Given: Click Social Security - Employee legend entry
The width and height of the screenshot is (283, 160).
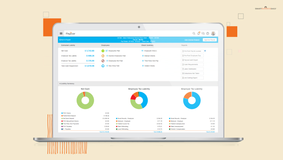Looking at the screenshot, I should 125,119.
